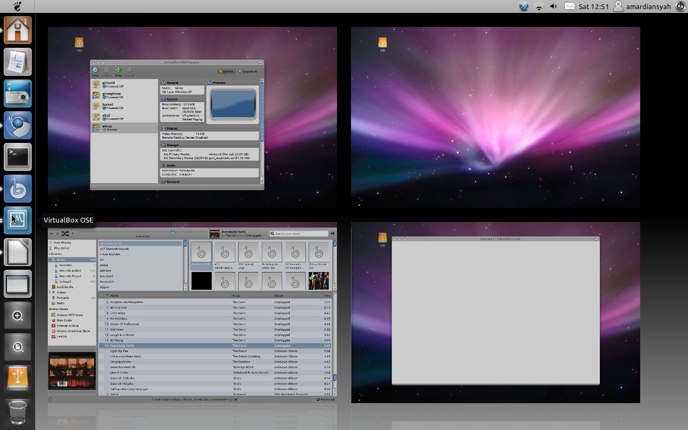Click Settings in the VirtualBox toolbar

coord(106,71)
